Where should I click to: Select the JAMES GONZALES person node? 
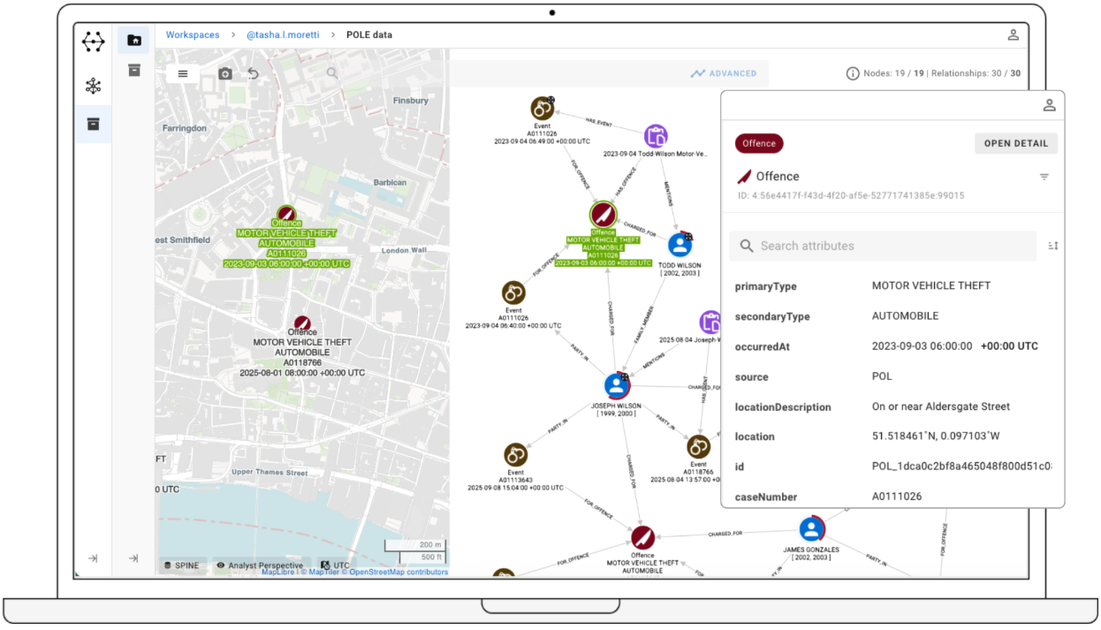pyautogui.click(x=812, y=529)
